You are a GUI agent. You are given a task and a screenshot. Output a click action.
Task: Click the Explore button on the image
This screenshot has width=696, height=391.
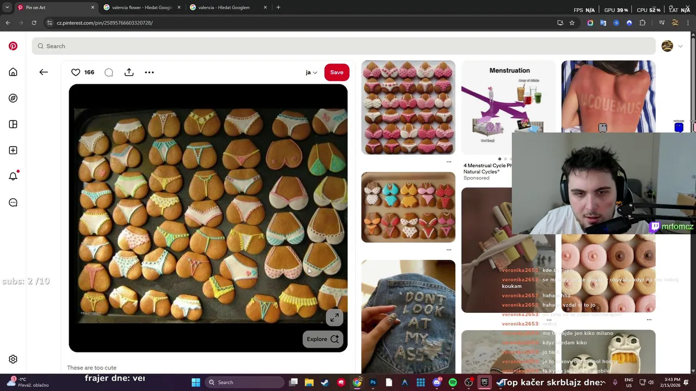(322, 339)
